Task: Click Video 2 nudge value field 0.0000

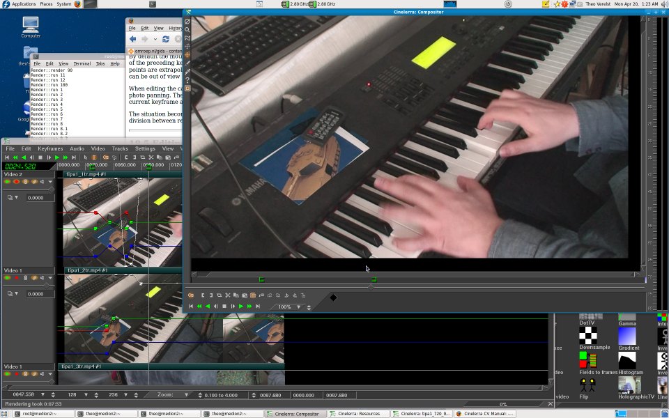Action: [40, 197]
